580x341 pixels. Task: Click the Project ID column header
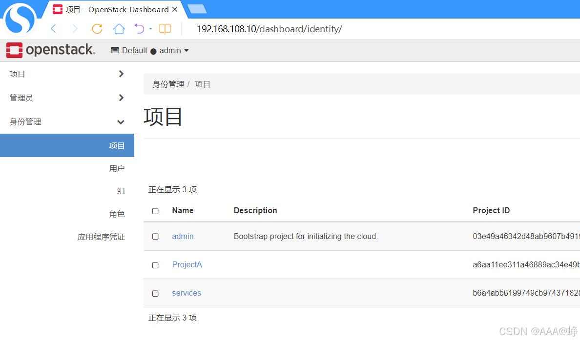click(x=491, y=210)
